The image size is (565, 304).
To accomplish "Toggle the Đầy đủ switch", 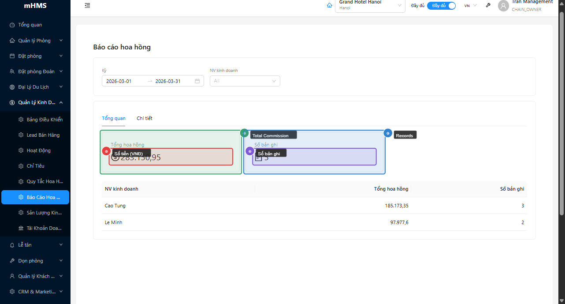I will [x=441, y=6].
